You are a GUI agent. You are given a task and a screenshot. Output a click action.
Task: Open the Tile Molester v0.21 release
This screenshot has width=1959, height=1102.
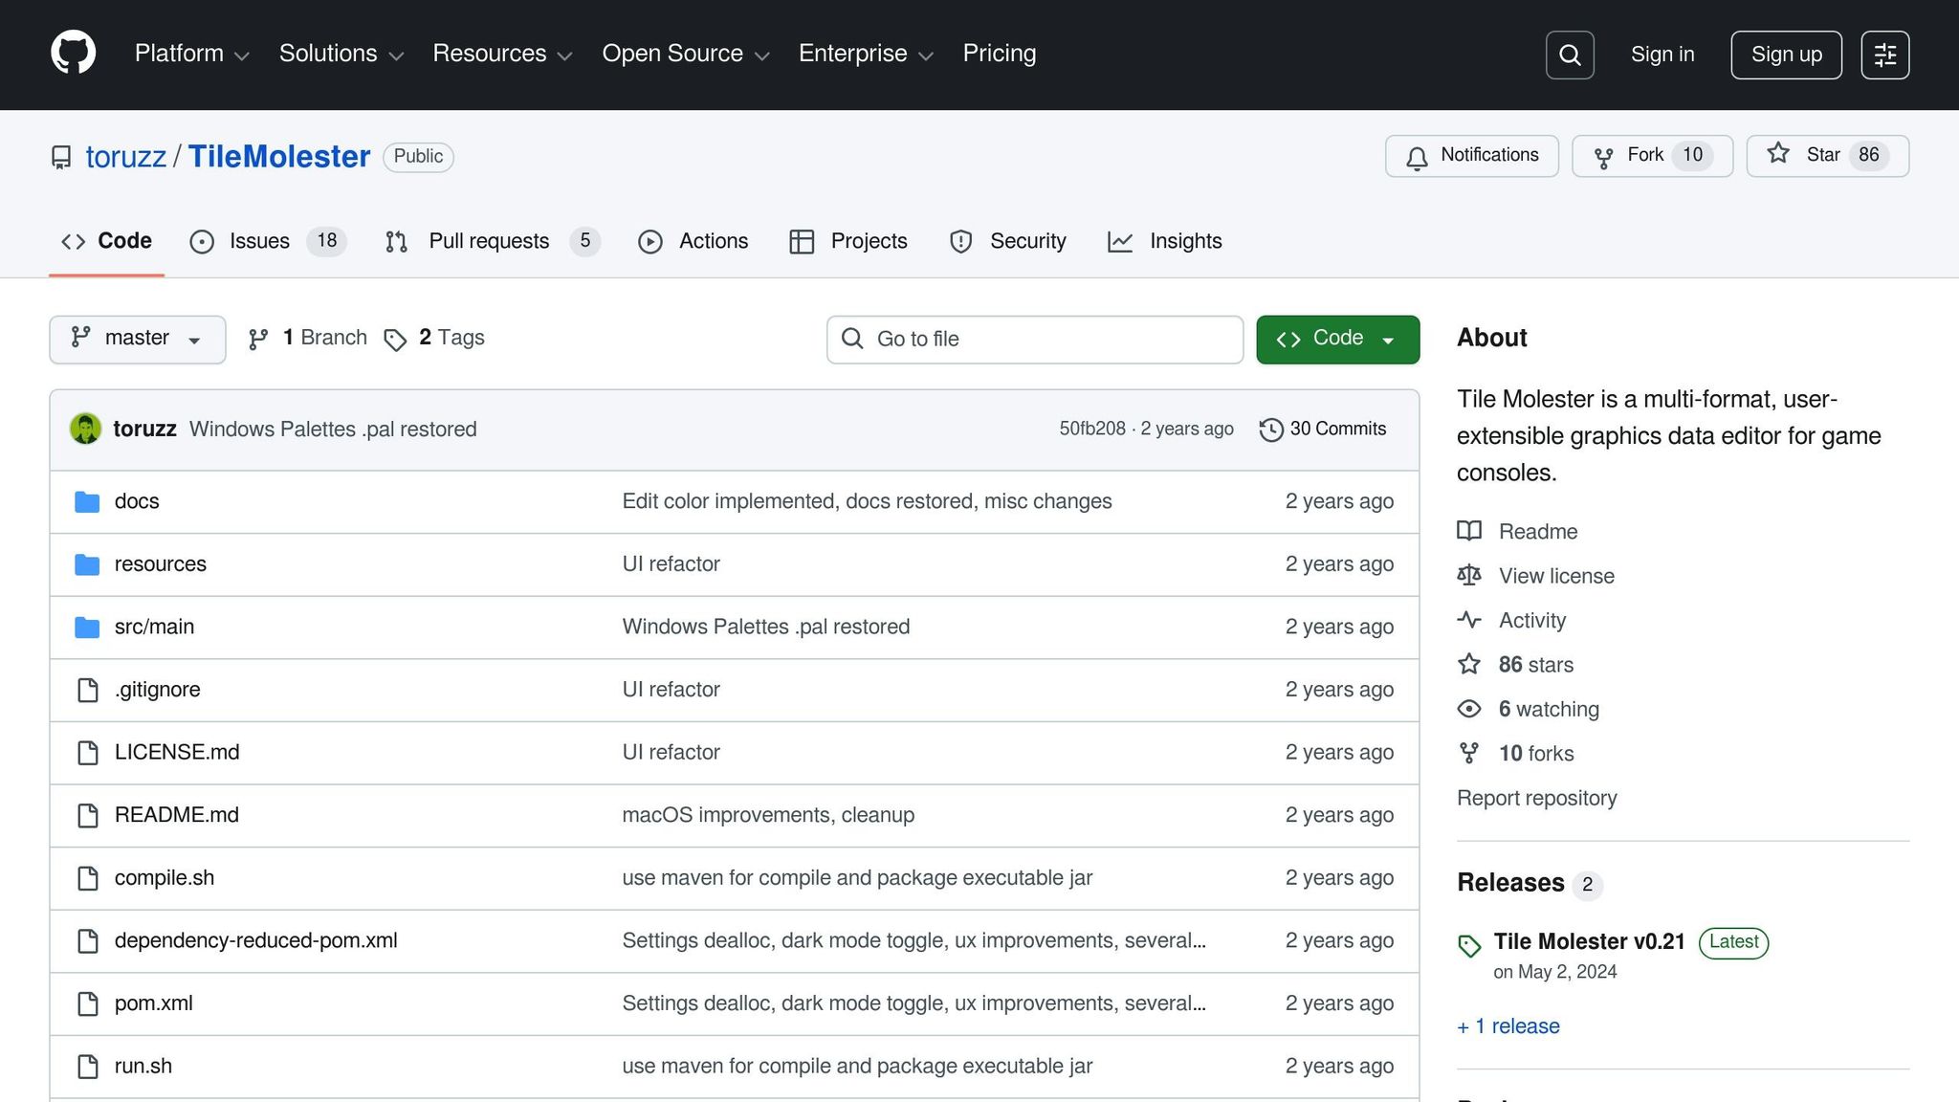1589,941
